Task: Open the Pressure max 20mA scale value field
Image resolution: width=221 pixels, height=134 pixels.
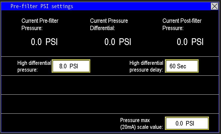Action: point(187,123)
